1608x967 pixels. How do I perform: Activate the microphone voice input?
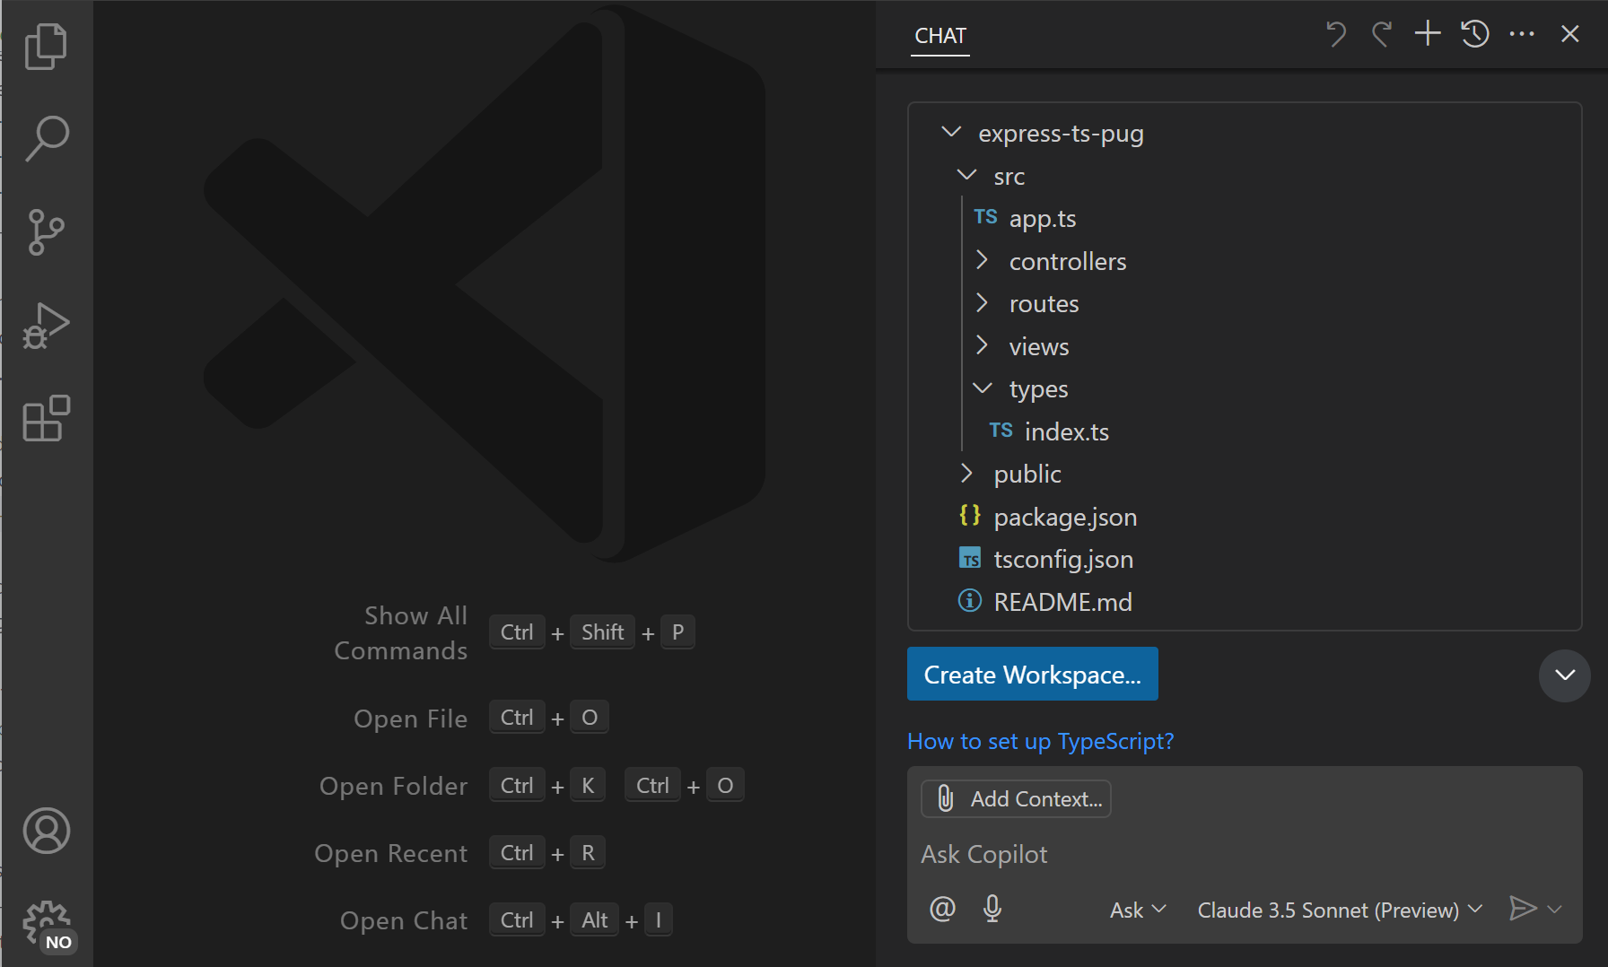[x=992, y=909]
